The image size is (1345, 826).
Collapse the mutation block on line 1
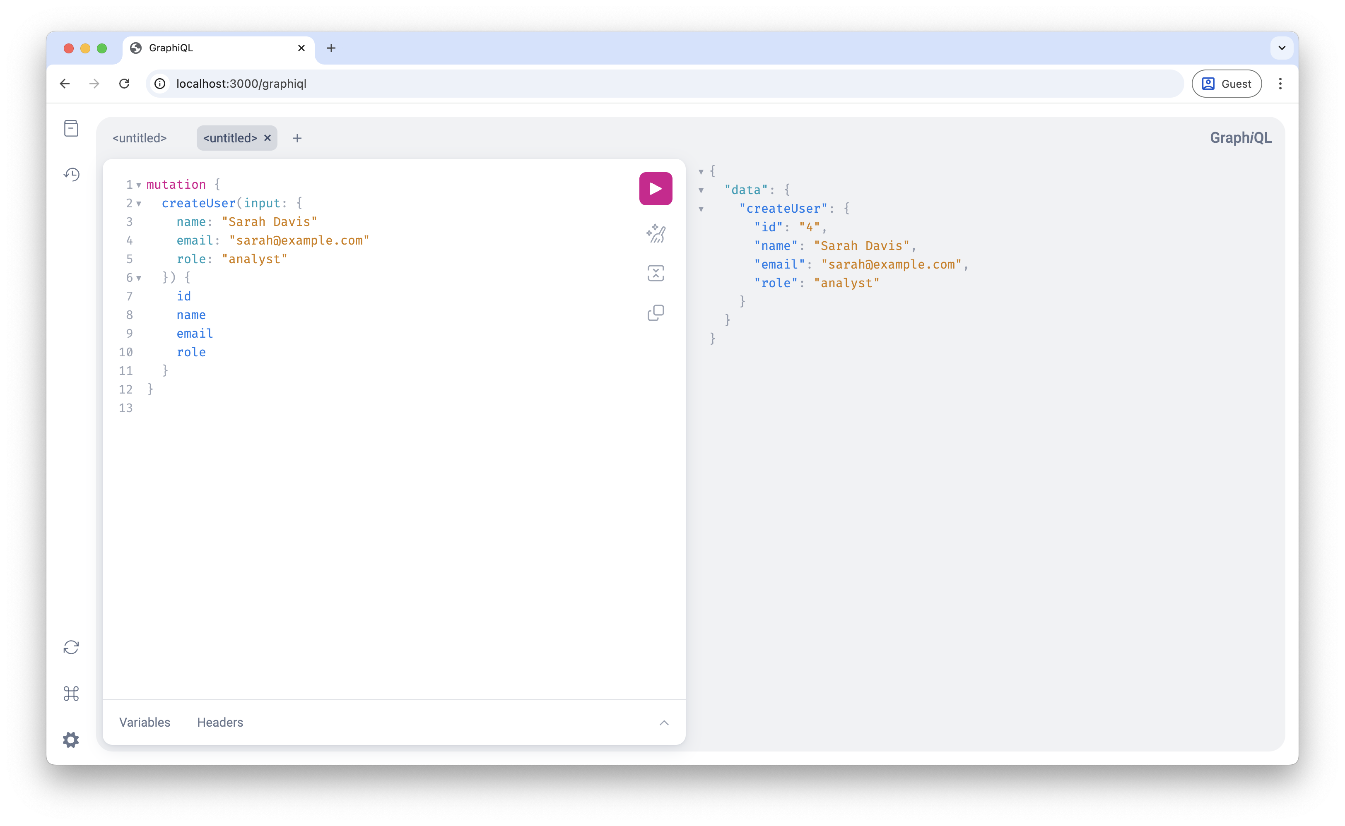tap(139, 185)
